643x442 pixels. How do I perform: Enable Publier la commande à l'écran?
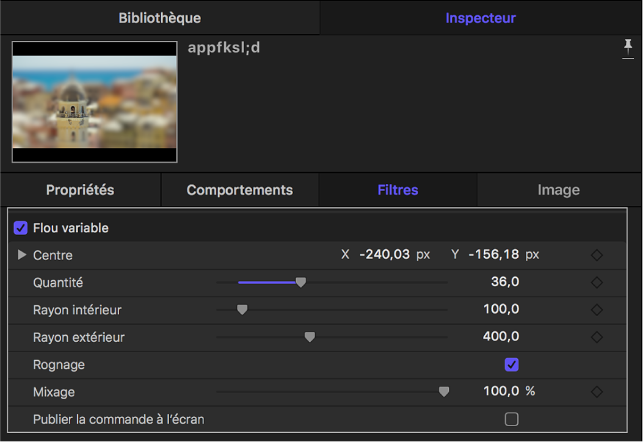point(512,419)
